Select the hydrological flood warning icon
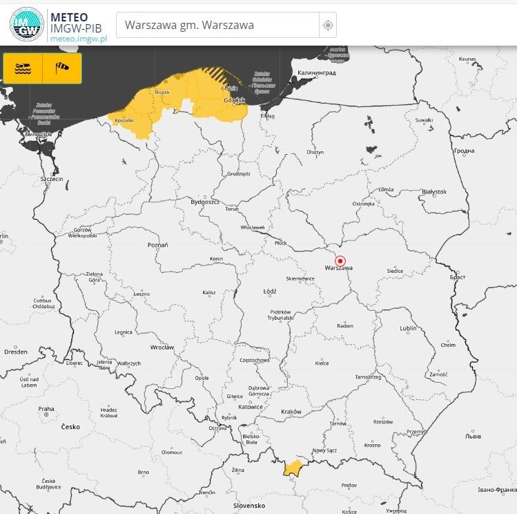This screenshot has width=517, height=514. coord(23,68)
